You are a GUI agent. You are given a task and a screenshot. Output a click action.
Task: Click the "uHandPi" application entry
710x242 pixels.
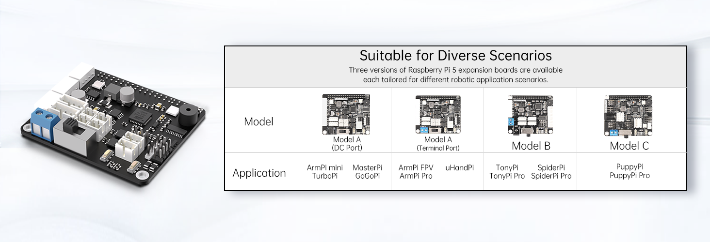(460, 168)
